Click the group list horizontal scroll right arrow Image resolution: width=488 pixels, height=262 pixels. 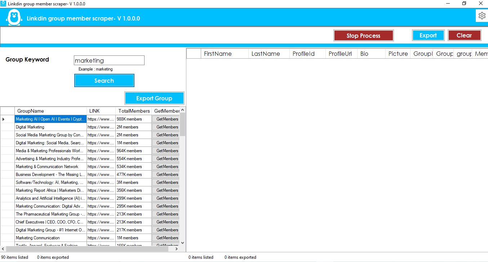177,249
